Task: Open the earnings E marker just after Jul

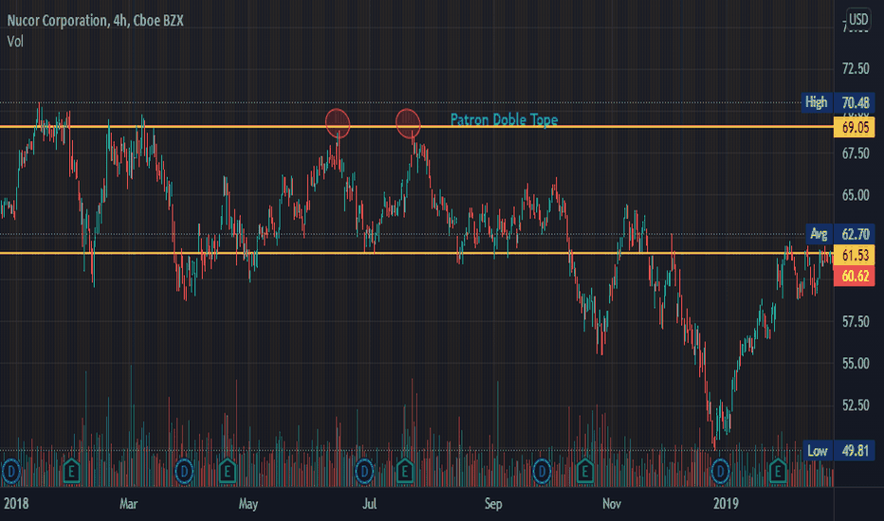Action: pos(405,471)
